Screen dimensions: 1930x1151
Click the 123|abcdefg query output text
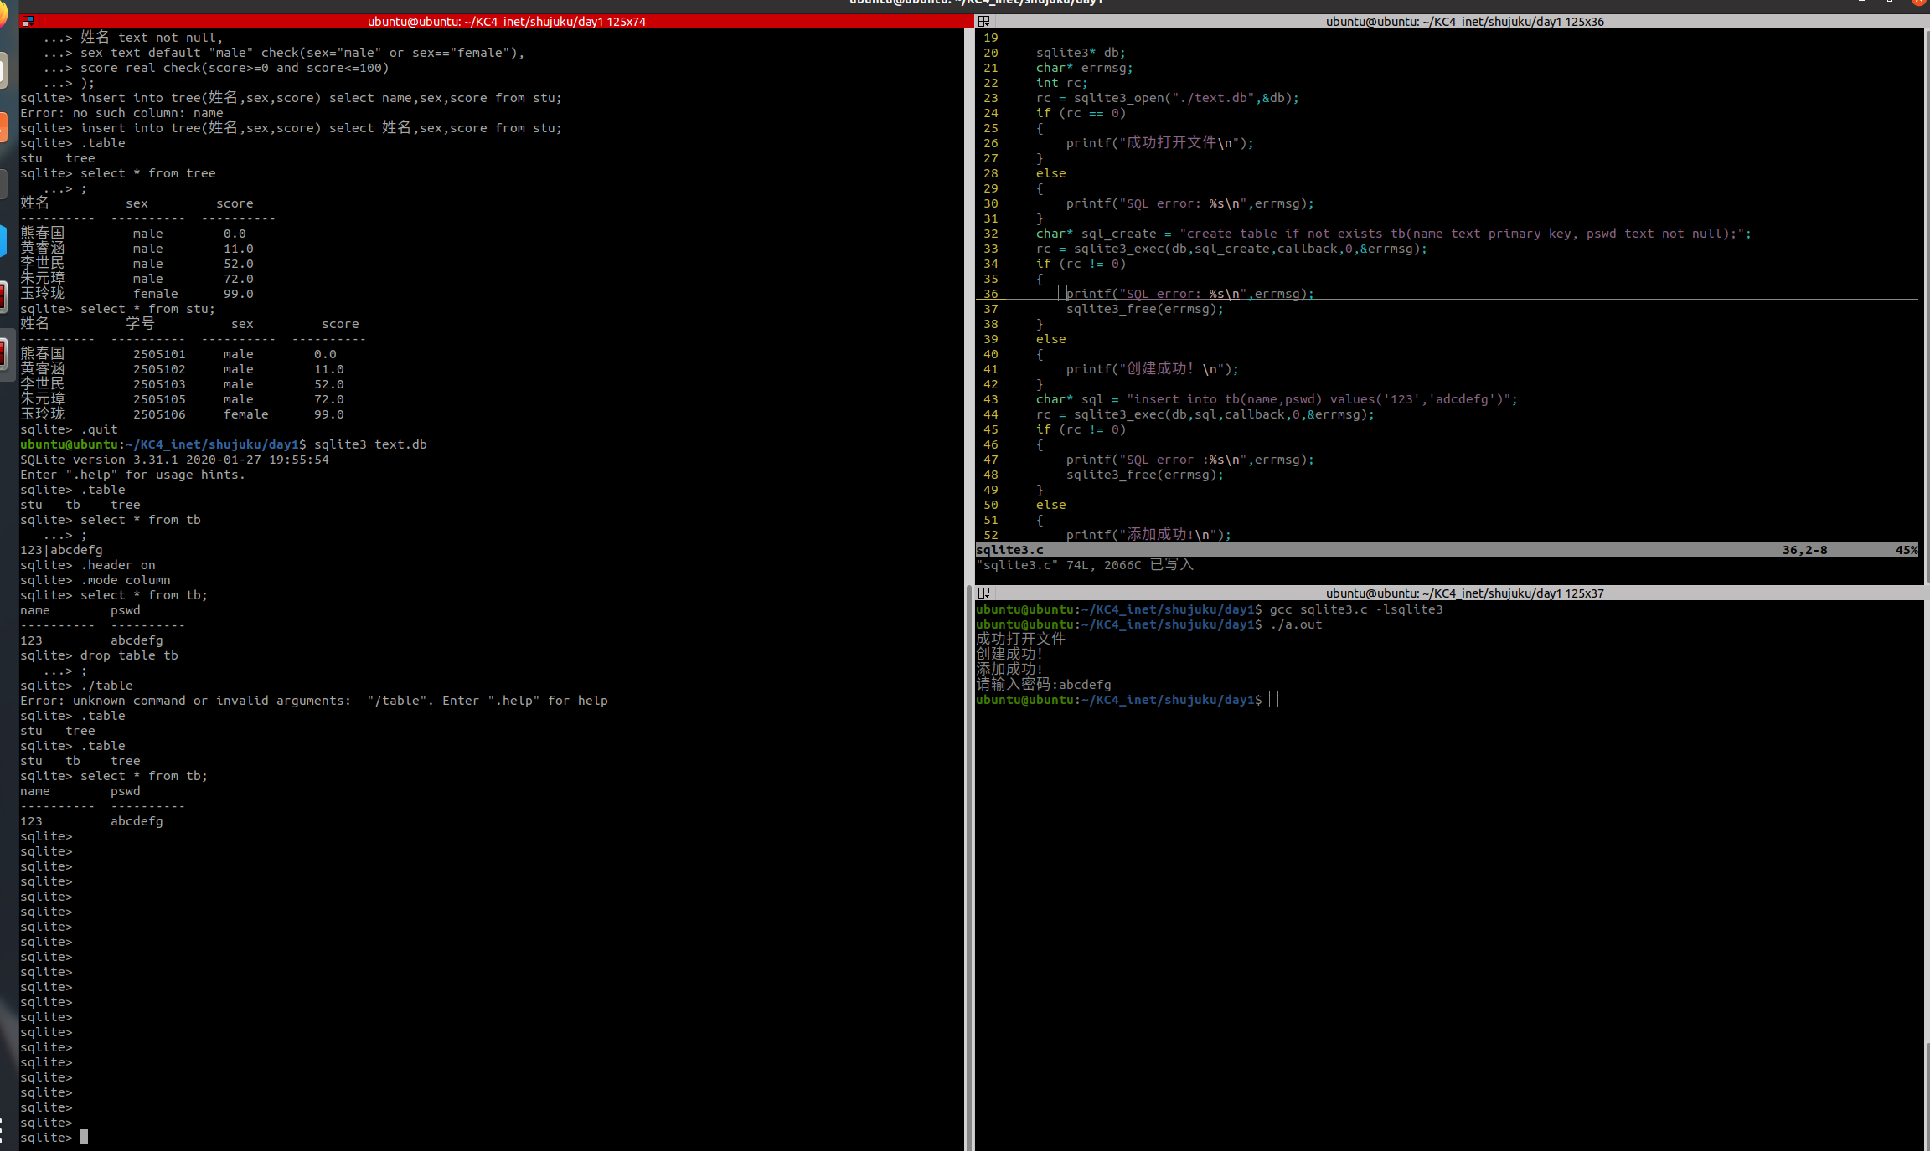tap(61, 550)
